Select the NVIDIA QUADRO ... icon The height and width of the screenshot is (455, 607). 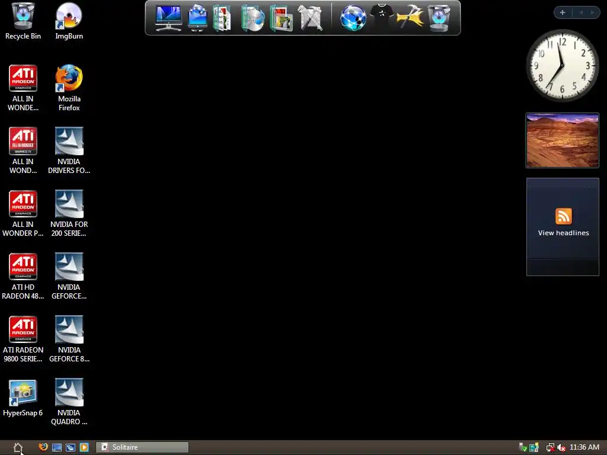[x=69, y=402]
